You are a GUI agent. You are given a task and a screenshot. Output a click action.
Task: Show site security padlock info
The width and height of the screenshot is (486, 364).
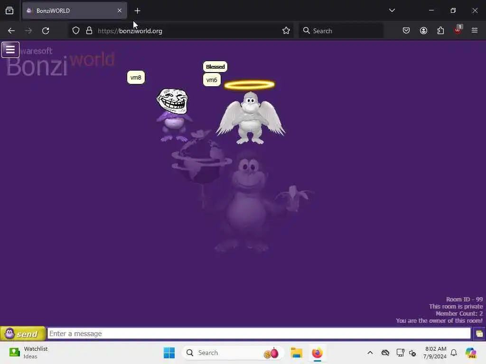click(x=89, y=31)
